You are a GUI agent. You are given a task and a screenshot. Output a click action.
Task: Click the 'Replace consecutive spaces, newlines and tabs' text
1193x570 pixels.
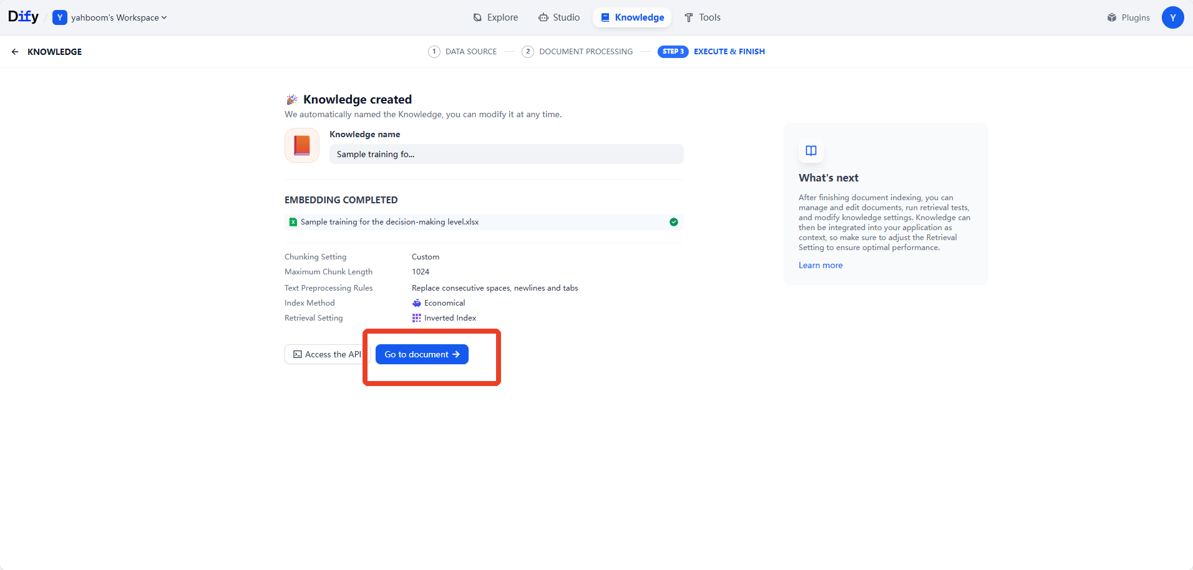coord(495,288)
